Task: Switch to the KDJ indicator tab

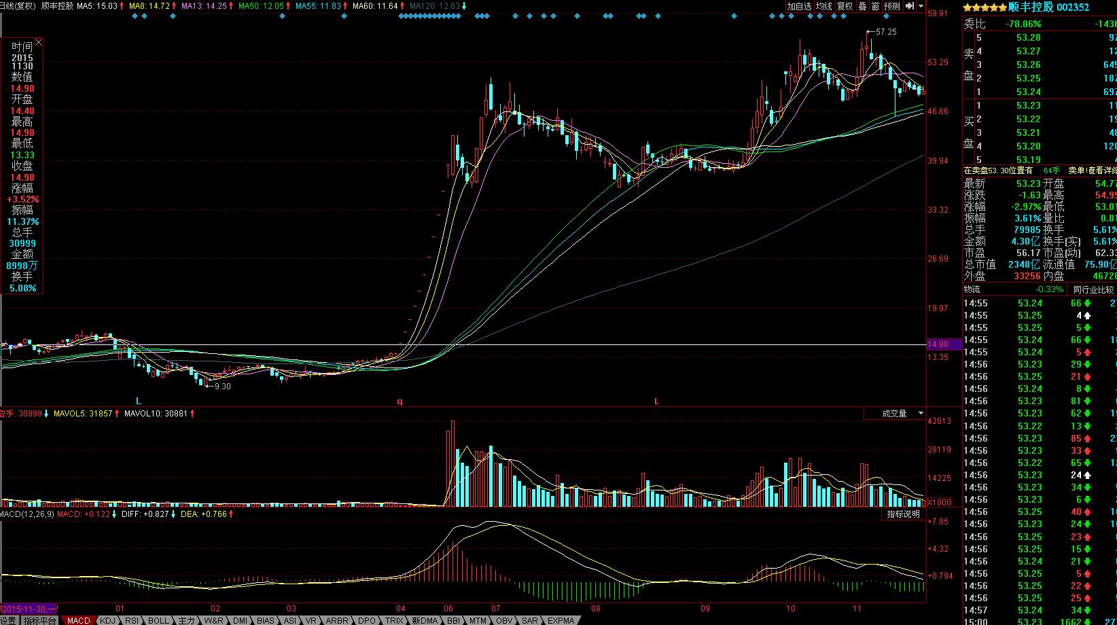Action: pos(107,620)
